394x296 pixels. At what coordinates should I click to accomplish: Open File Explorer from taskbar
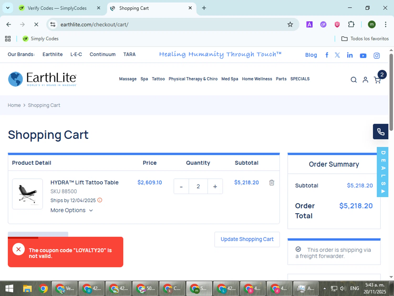coord(27,289)
